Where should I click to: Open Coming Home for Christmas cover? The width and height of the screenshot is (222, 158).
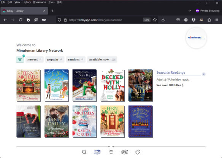point(113,122)
